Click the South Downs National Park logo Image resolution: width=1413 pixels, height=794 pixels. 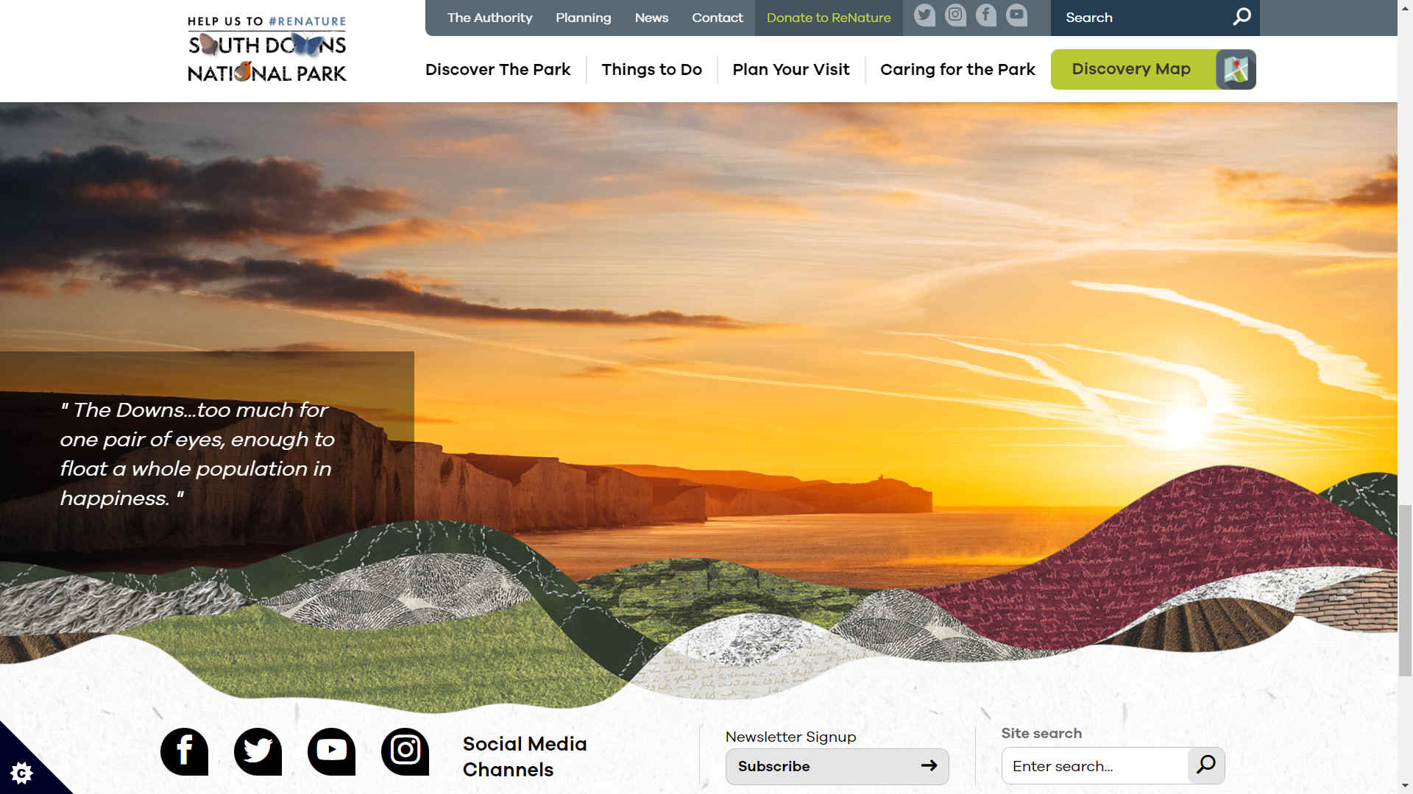[x=266, y=49]
